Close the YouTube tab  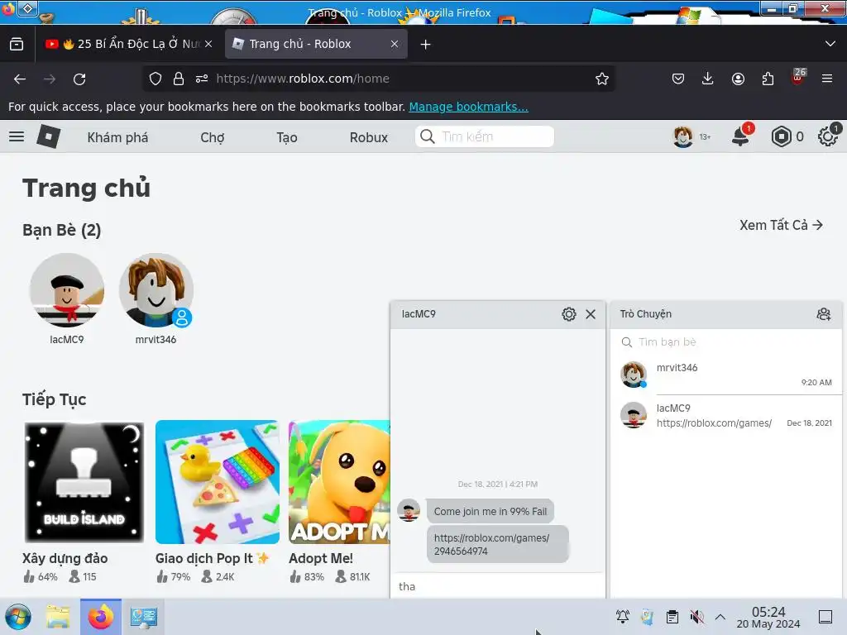click(x=208, y=45)
